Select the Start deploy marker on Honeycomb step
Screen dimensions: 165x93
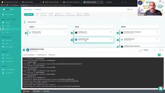[x=139, y=33]
